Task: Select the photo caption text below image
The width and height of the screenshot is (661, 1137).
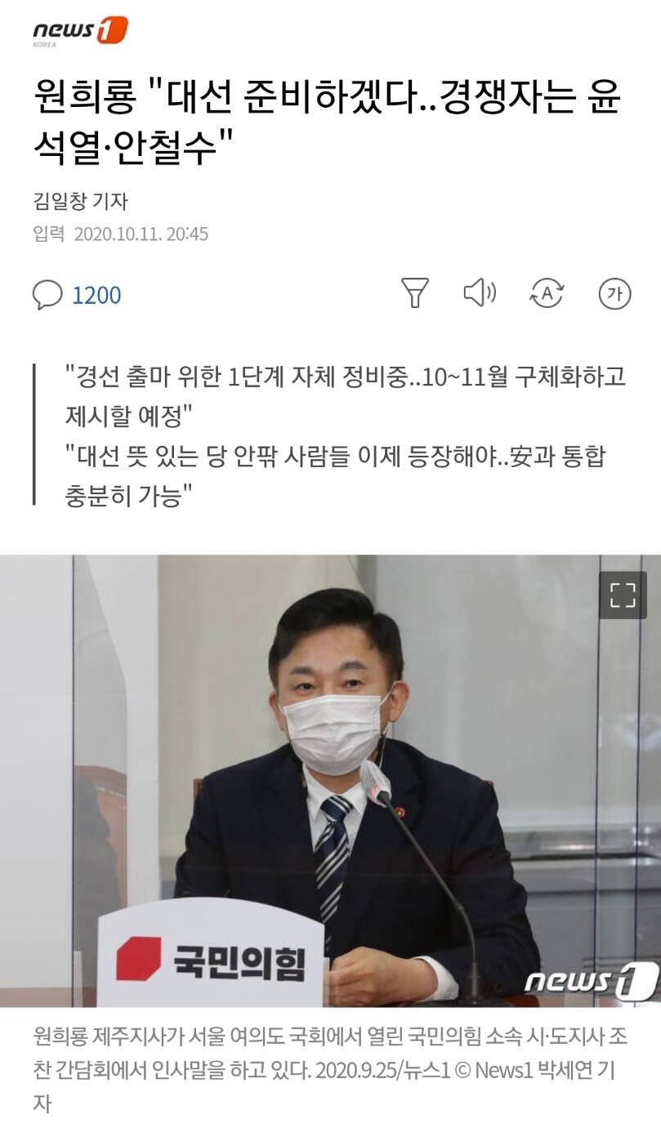Action: (x=324, y=1069)
